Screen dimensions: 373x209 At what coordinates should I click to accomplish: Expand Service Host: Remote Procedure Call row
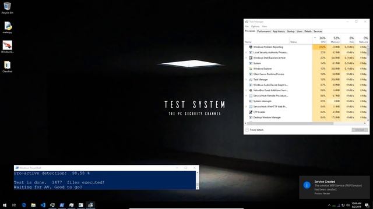(x=246, y=96)
